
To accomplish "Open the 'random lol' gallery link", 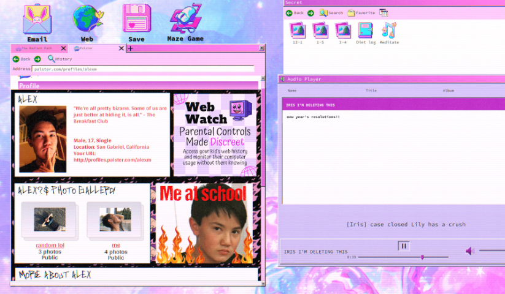I will (50, 245).
